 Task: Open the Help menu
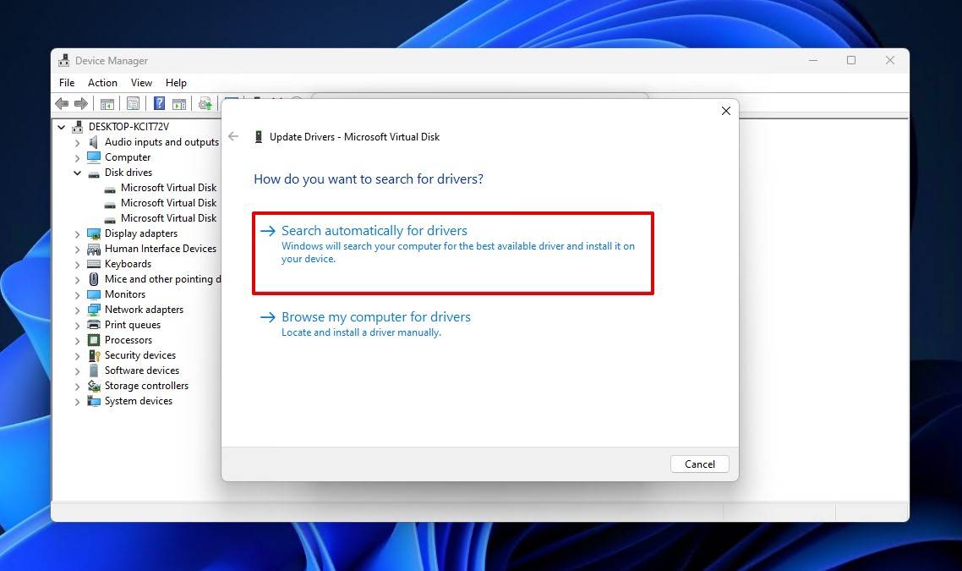click(x=176, y=83)
